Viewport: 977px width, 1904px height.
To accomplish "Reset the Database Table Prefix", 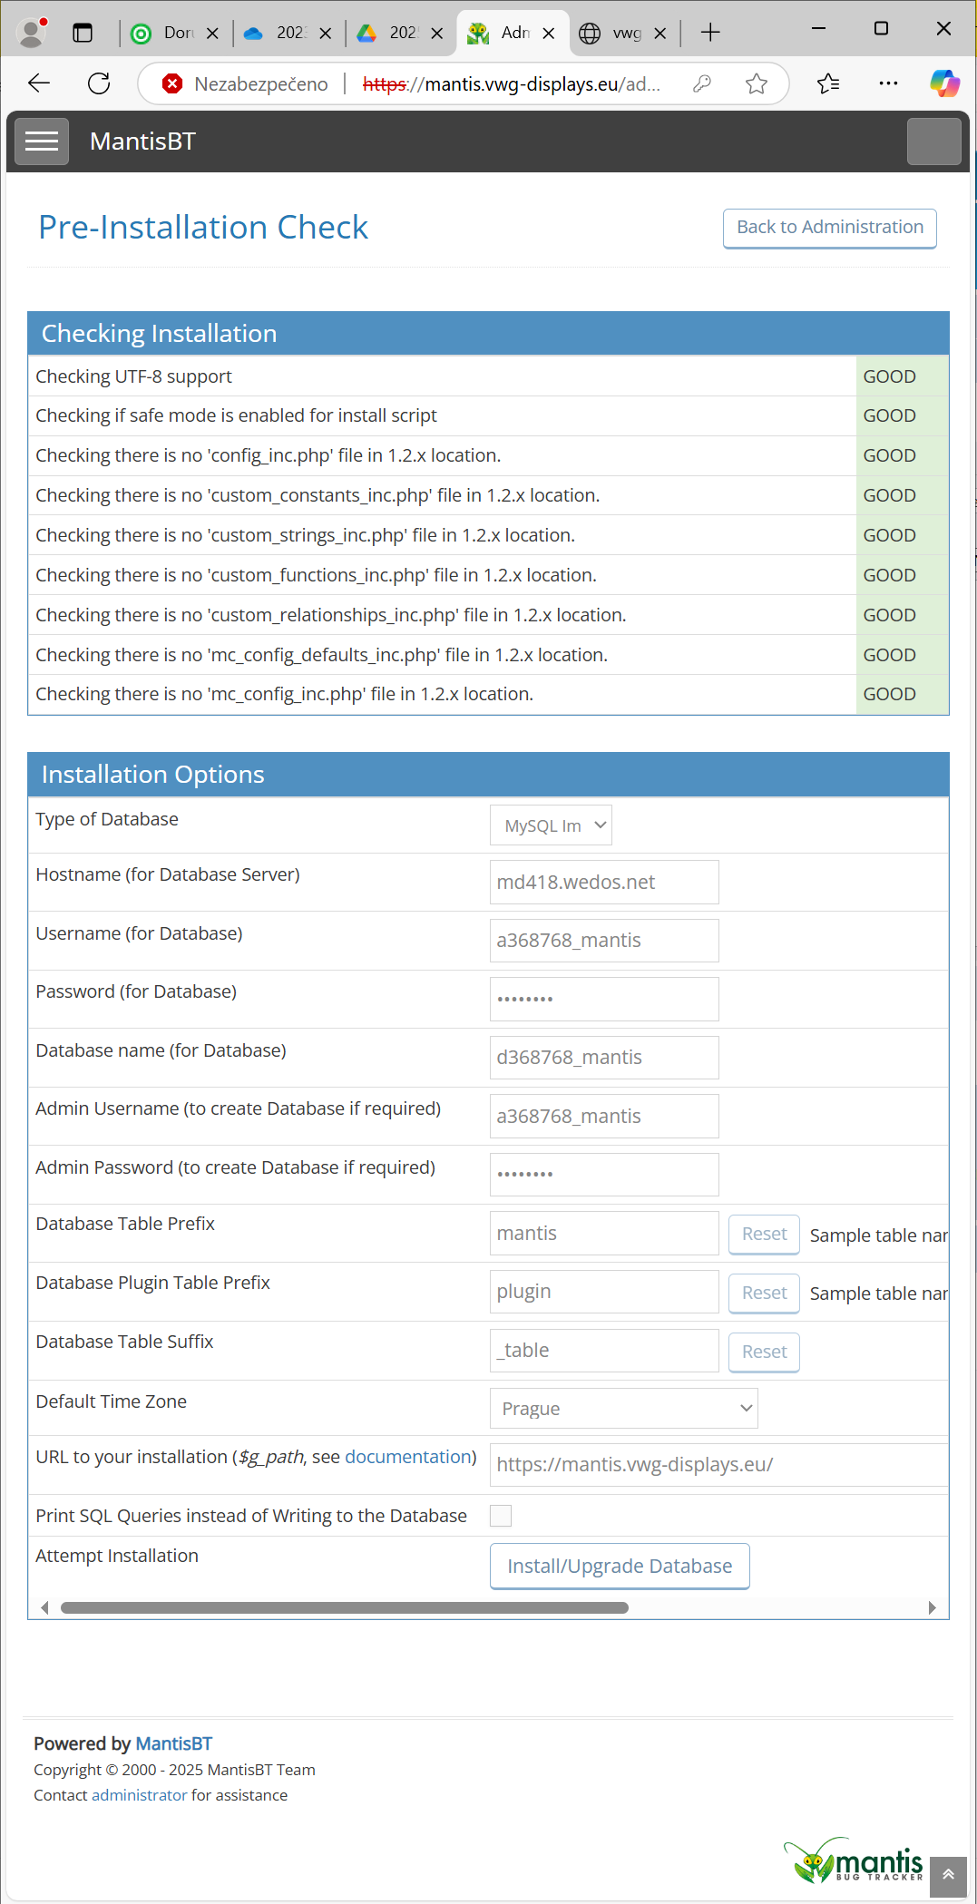I will tap(764, 1235).
